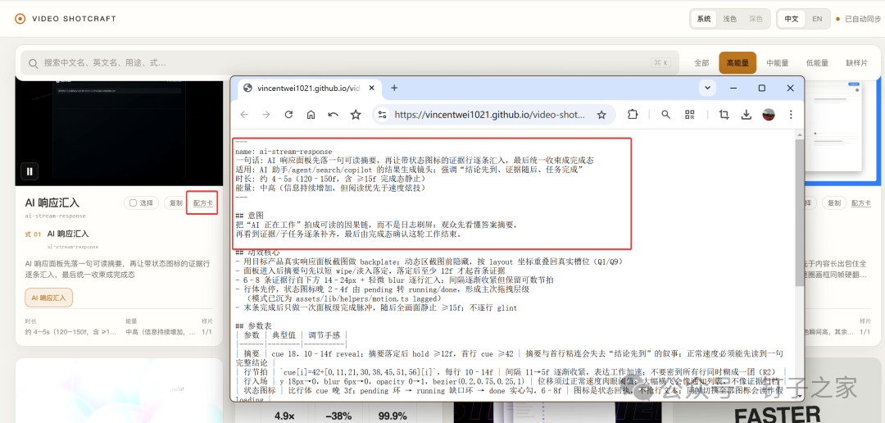Image resolution: width=885 pixels, height=423 pixels.
Task: Select the 系统 theme option
Action: click(703, 19)
